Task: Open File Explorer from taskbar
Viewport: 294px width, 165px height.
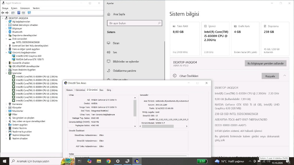Action: 99,161
